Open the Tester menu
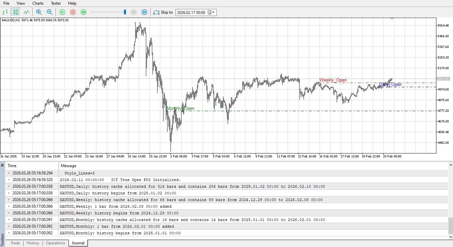The width and height of the screenshot is (453, 247). (56, 3)
